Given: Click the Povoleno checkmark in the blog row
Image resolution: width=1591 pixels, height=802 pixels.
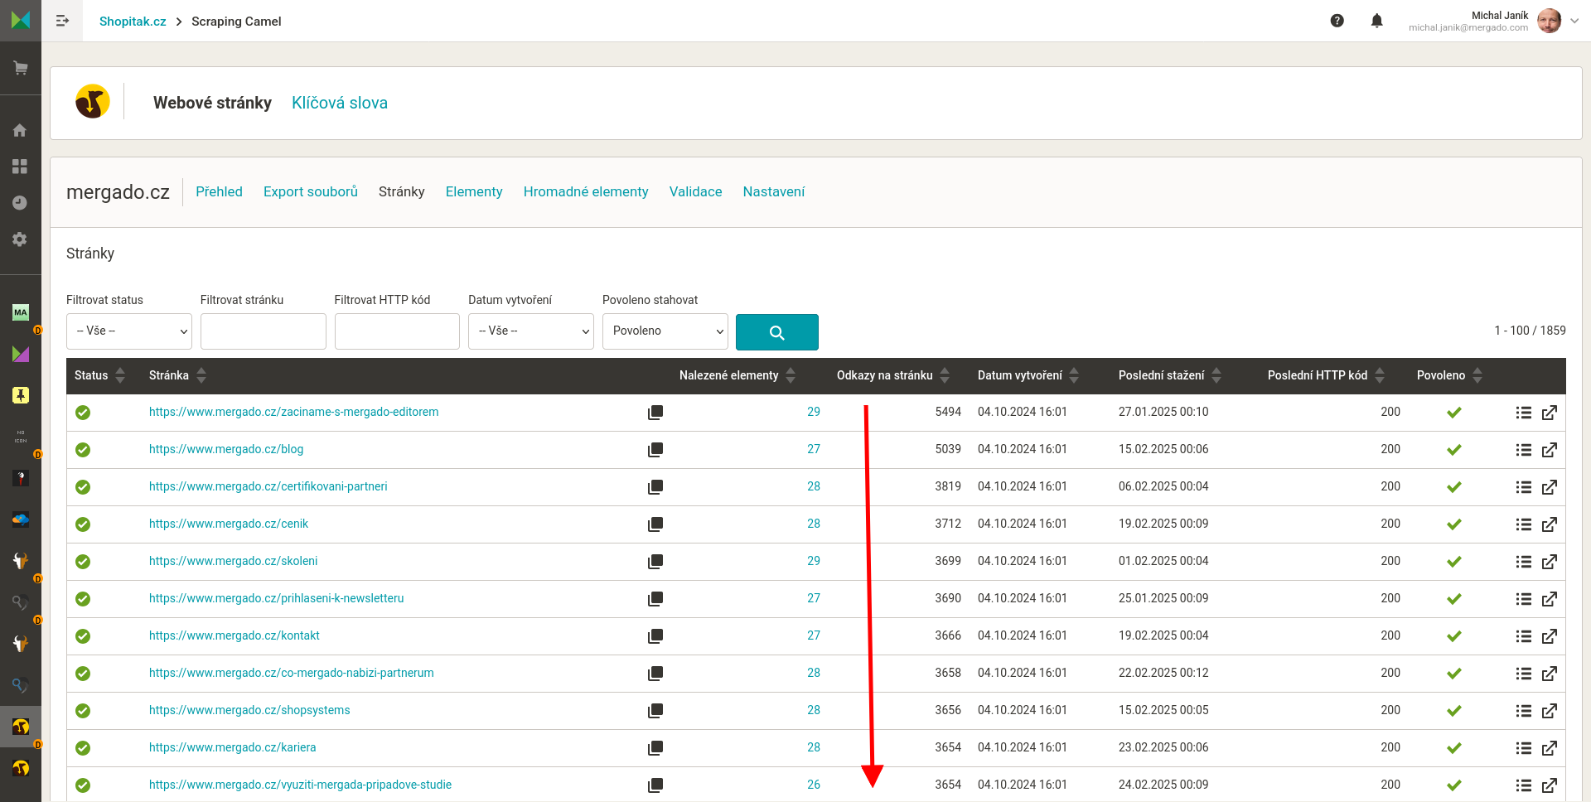Looking at the screenshot, I should [x=1453, y=450].
